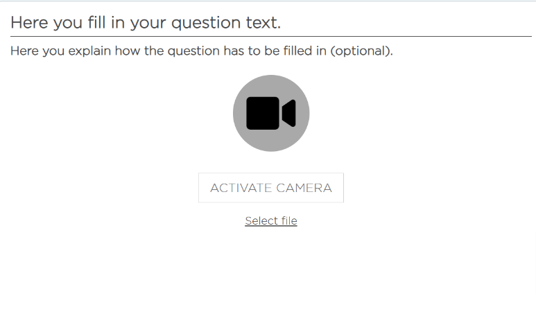Click the word 'CAMERA' on the button
Screen dimensions: 536x312
(304, 188)
